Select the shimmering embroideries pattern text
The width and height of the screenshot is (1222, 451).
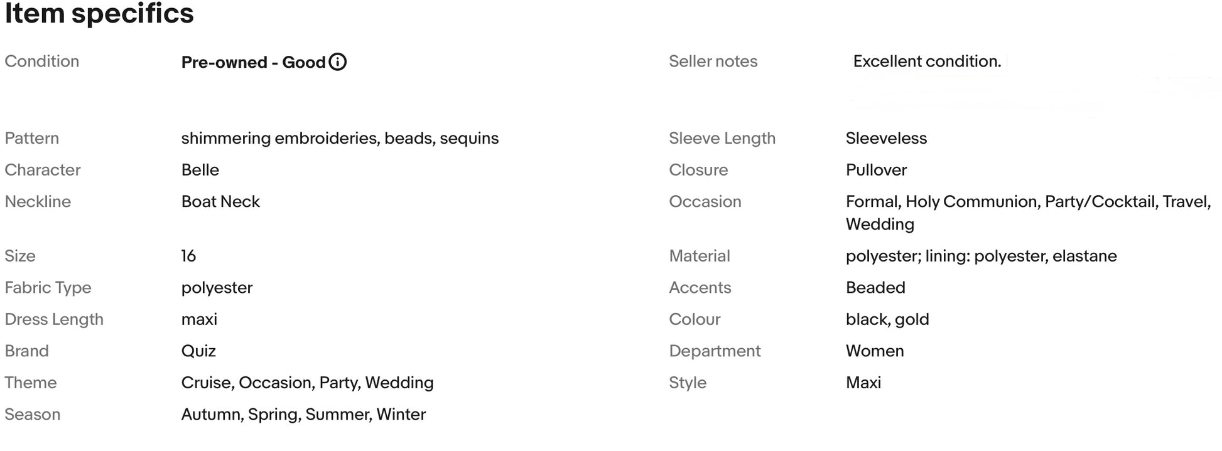280,138
